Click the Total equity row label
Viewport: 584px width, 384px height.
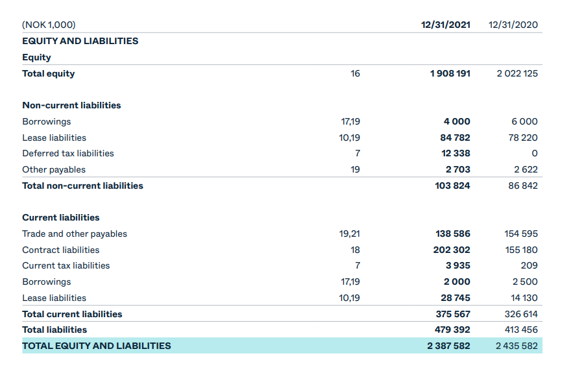[x=49, y=74]
